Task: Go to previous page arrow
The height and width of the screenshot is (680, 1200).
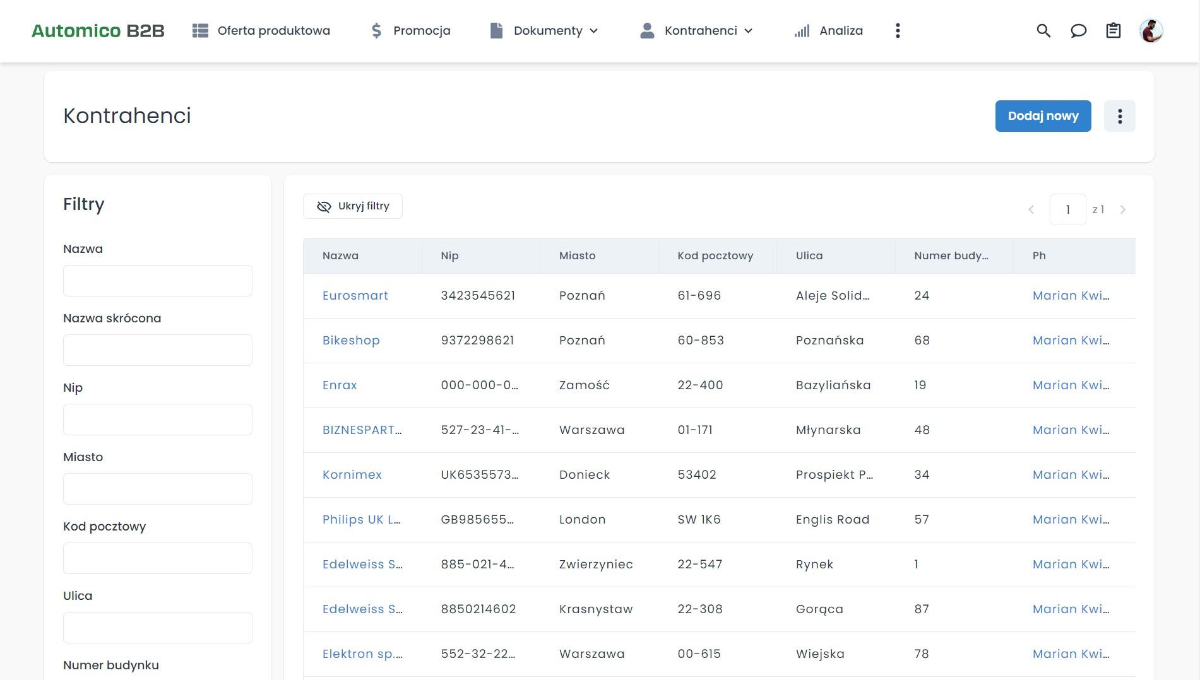Action: [1031, 209]
